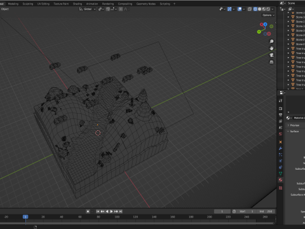
Task: Switch to the Geometry Nodes workspace tab
Action: coord(146,4)
